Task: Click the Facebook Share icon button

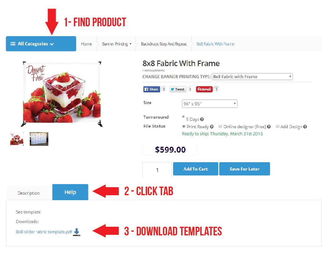Action: coord(152,89)
